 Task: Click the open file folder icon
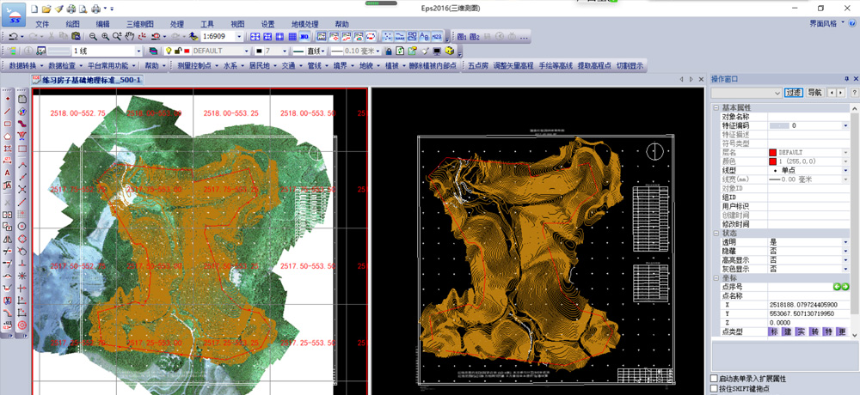[46, 9]
